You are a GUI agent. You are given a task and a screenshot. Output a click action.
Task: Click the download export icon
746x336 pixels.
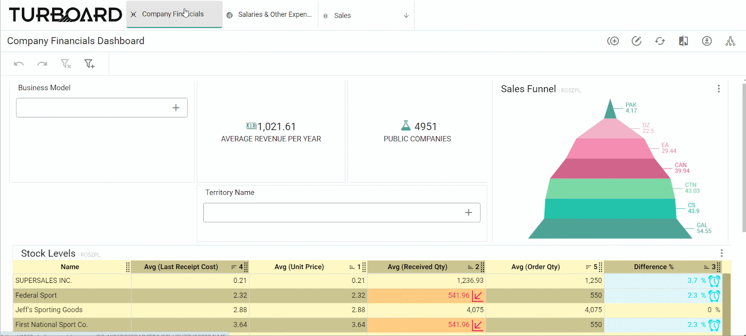pyautogui.click(x=707, y=41)
